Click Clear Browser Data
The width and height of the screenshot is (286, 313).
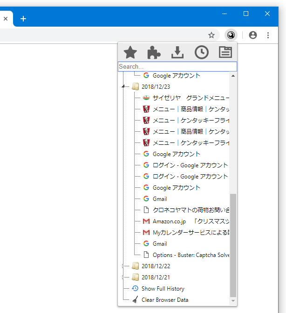tap(165, 300)
